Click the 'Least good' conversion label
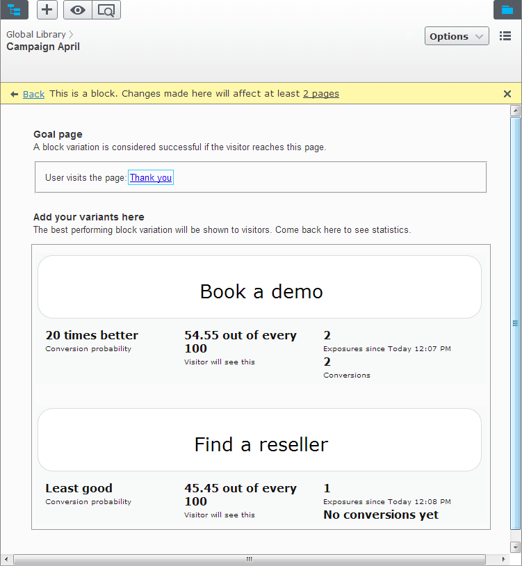 click(79, 488)
